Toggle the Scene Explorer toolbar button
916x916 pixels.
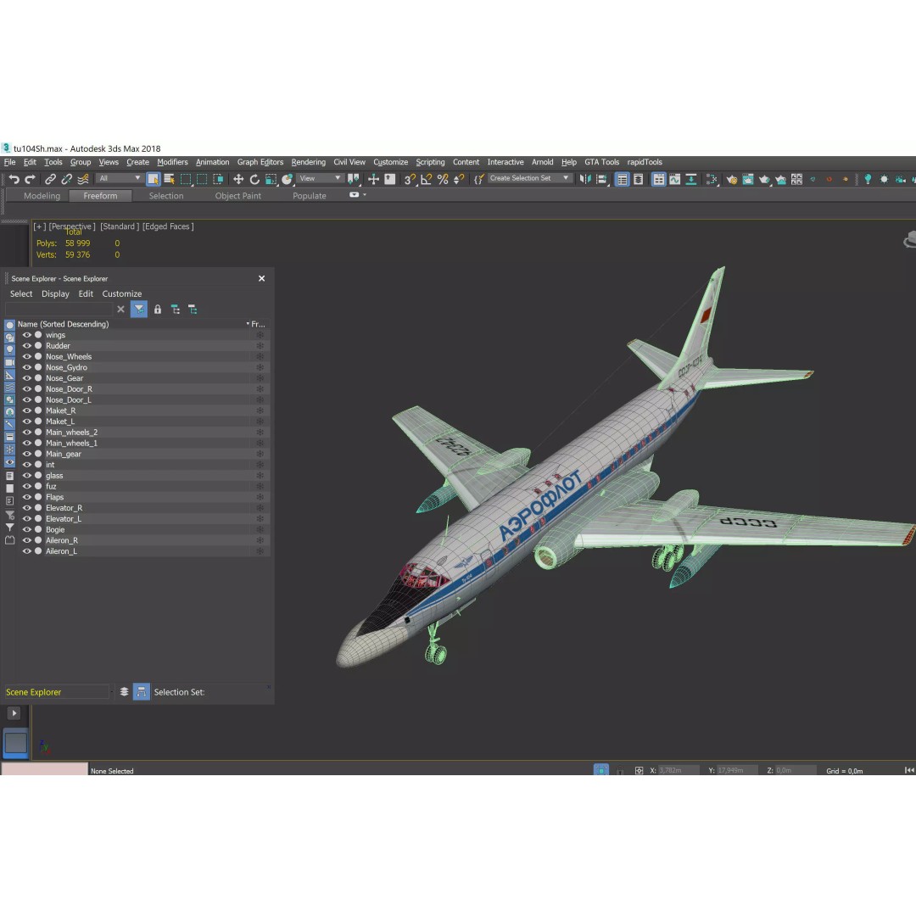(x=623, y=179)
